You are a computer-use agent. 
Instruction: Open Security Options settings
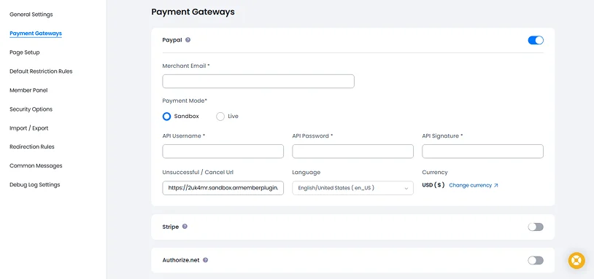[31, 109]
